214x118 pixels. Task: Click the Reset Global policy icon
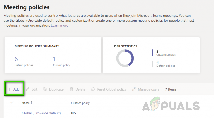tap(93, 89)
